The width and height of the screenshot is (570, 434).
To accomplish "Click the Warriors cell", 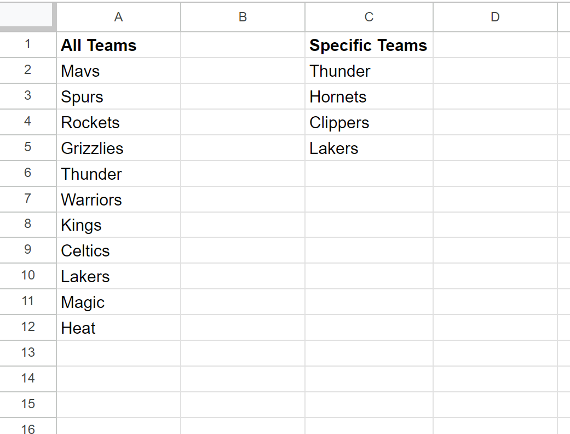I will point(118,199).
